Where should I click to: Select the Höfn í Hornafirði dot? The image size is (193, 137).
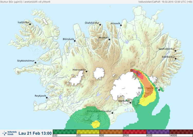click(159, 90)
